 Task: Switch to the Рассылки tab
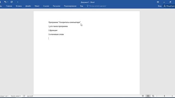(57, 6)
